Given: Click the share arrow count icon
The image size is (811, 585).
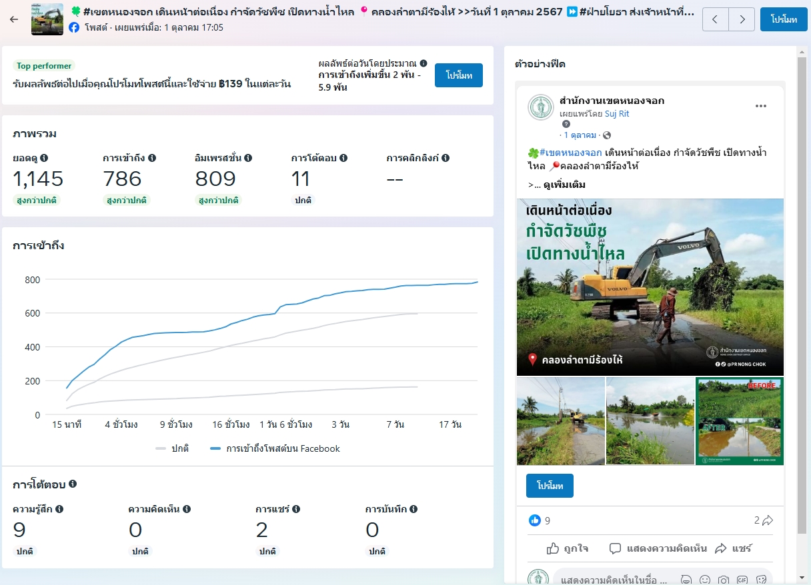Looking at the screenshot, I should 767,520.
